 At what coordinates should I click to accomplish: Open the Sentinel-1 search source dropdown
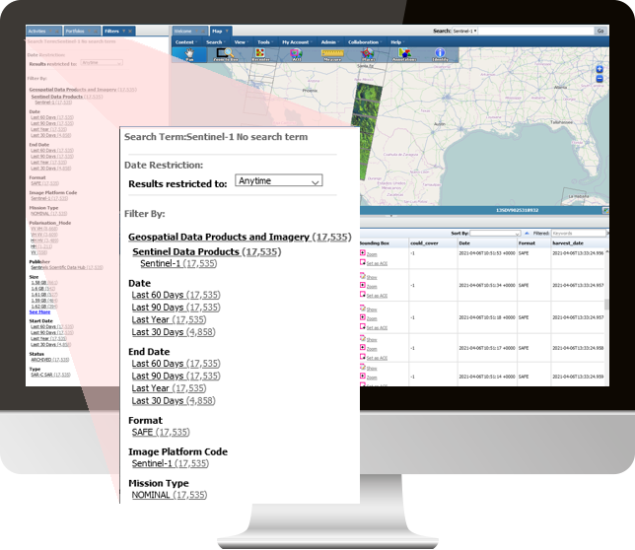point(464,31)
